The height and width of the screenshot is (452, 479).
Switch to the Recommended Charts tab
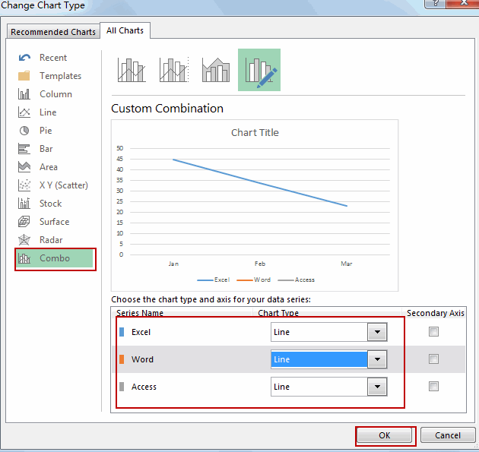pos(53,32)
